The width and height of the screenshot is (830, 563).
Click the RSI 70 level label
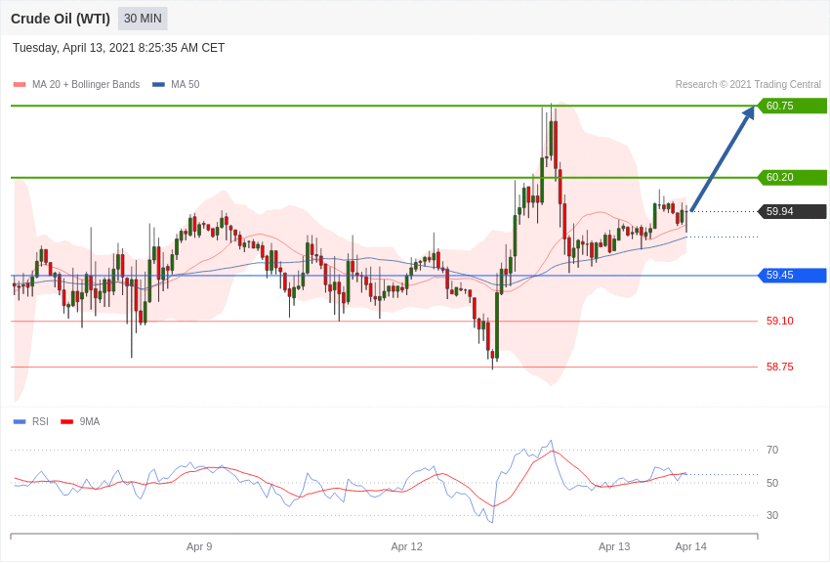click(772, 451)
